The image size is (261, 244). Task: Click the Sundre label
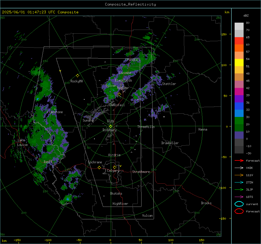pos(88,120)
